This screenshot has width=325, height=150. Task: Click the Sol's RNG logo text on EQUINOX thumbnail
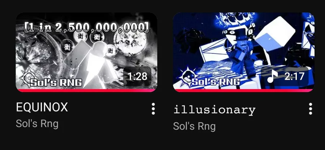click(56, 83)
